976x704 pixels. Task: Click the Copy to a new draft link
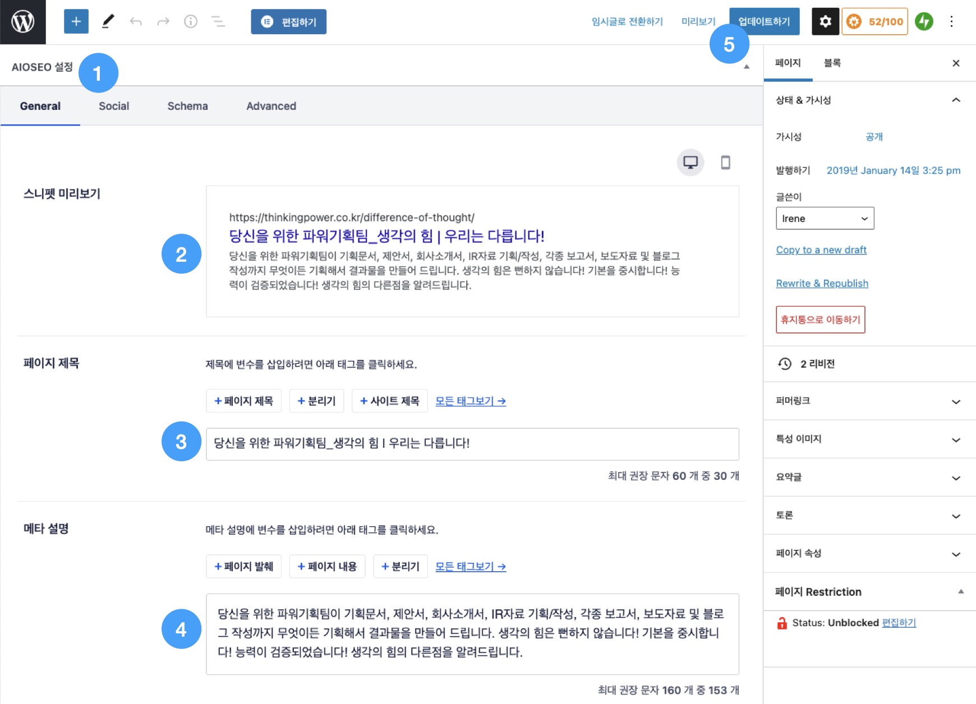coord(821,249)
